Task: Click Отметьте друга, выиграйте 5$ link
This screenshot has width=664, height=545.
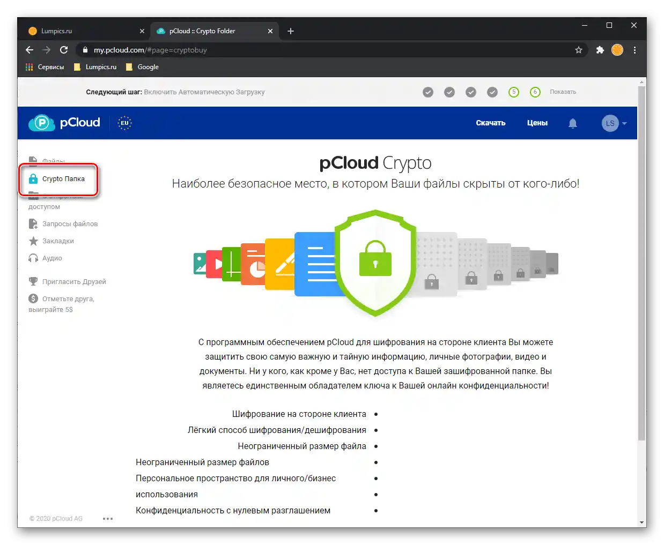Action: (x=61, y=304)
